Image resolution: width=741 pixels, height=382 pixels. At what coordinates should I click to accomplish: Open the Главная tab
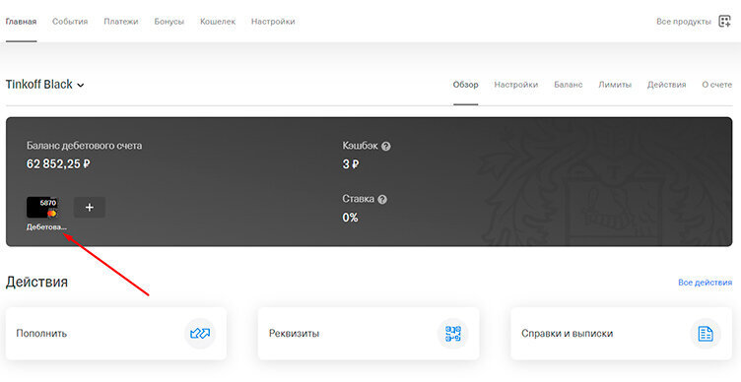[22, 22]
